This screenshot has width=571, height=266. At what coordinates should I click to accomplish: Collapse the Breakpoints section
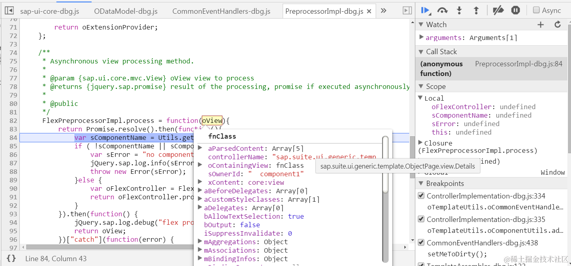(x=421, y=184)
